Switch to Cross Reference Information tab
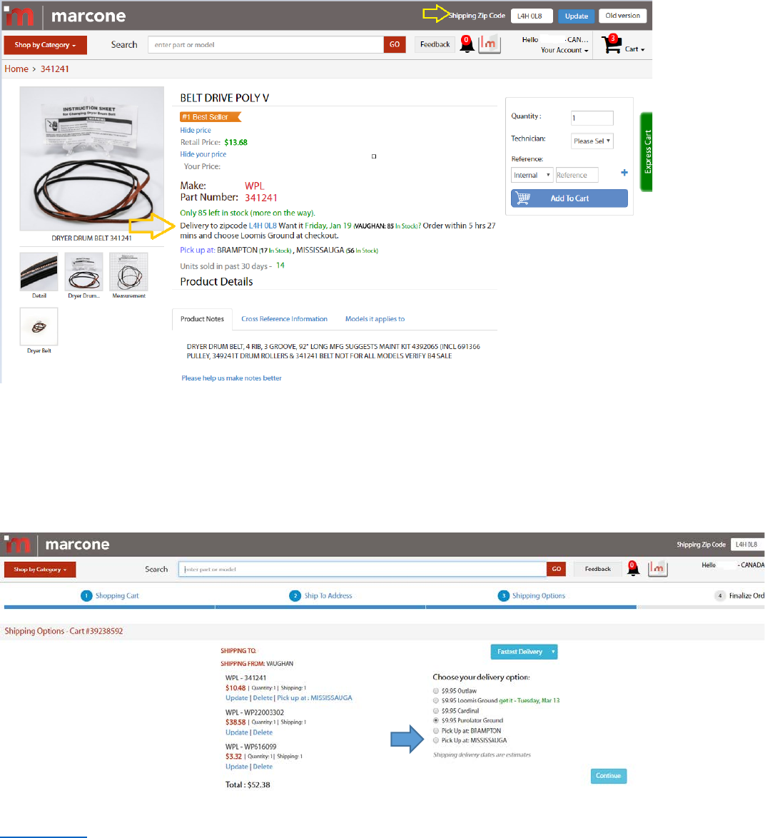 pyautogui.click(x=284, y=319)
